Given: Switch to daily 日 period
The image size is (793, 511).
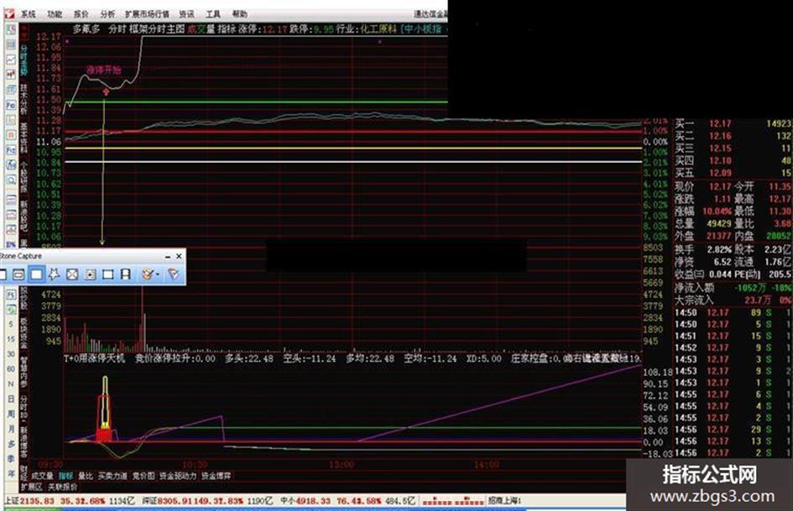Looking at the screenshot, I should coord(11,399).
